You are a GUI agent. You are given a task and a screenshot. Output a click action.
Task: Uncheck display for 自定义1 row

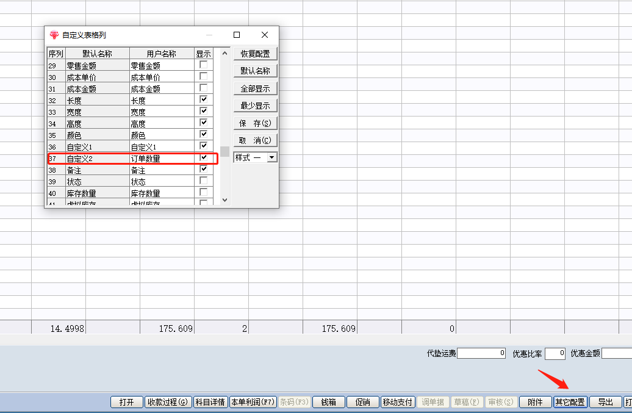tap(204, 145)
